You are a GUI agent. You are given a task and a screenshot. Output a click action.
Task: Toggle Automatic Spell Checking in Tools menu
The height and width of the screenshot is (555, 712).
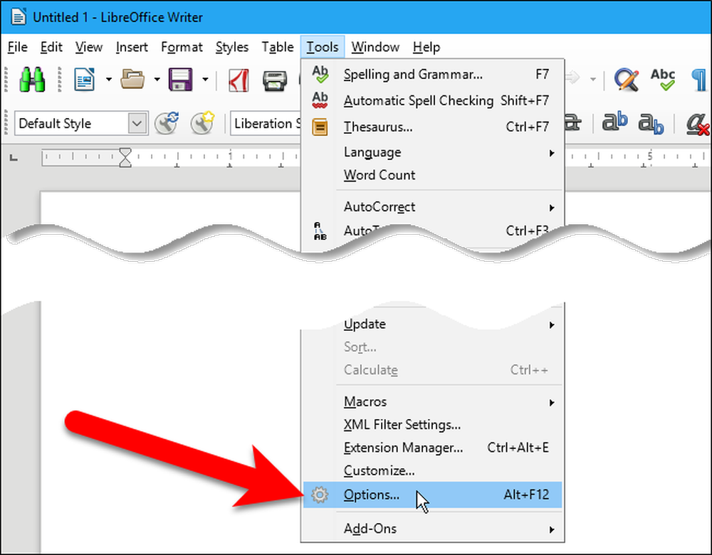click(x=432, y=100)
